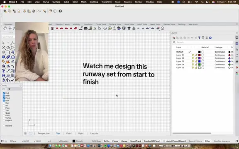Open the display monitor panel icon

(x=237, y=38)
